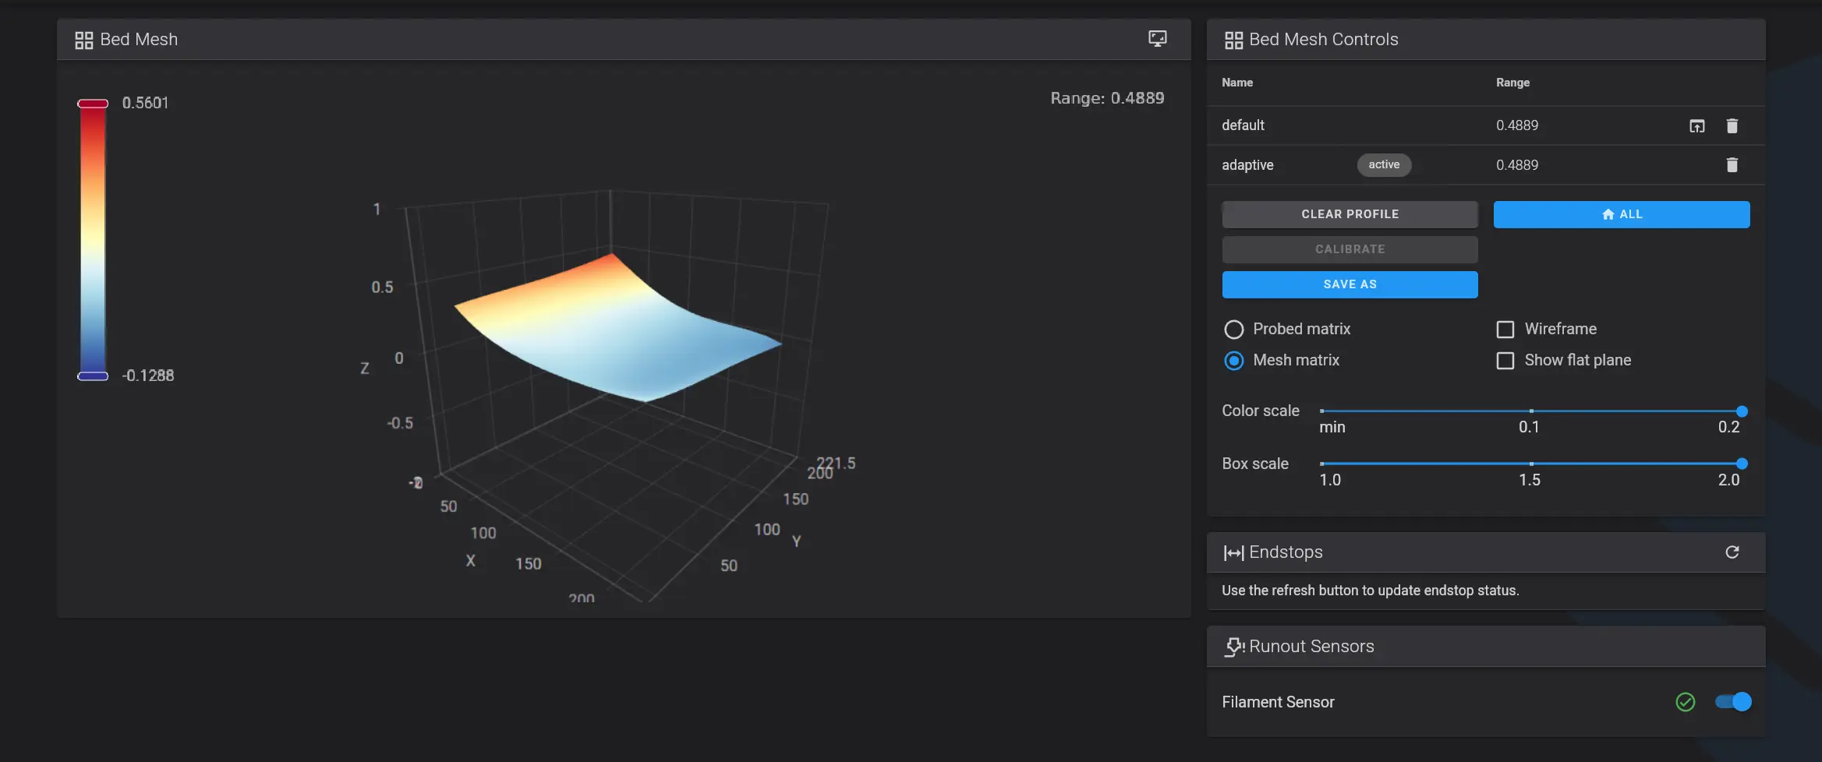Click the Home All button
Image resolution: width=1822 pixels, height=762 pixels.
click(x=1621, y=214)
